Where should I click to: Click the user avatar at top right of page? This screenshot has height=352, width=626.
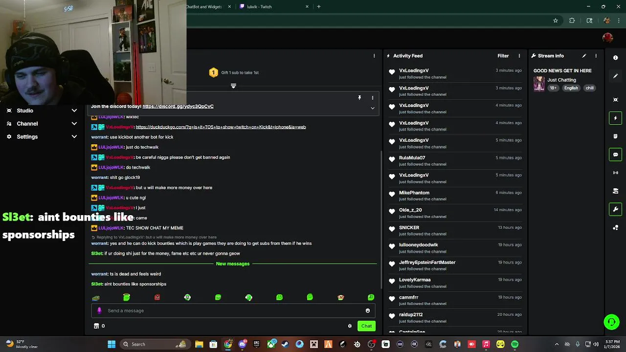pyautogui.click(x=607, y=38)
